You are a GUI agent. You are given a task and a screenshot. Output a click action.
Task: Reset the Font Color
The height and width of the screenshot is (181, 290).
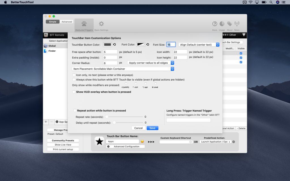(148, 44)
